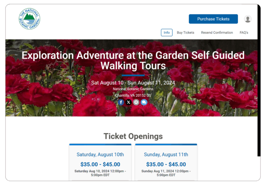Click the Saturday $35.00 - $45.00 price

tap(100, 165)
